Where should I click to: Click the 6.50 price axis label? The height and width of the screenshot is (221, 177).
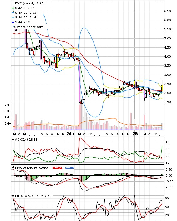(x=168, y=11)
